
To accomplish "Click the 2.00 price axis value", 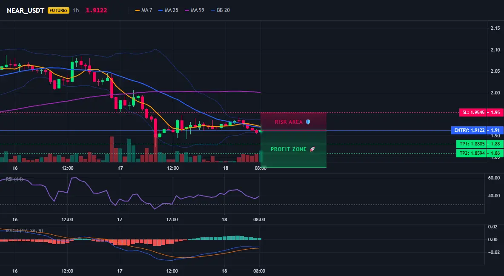I will (495, 93).
